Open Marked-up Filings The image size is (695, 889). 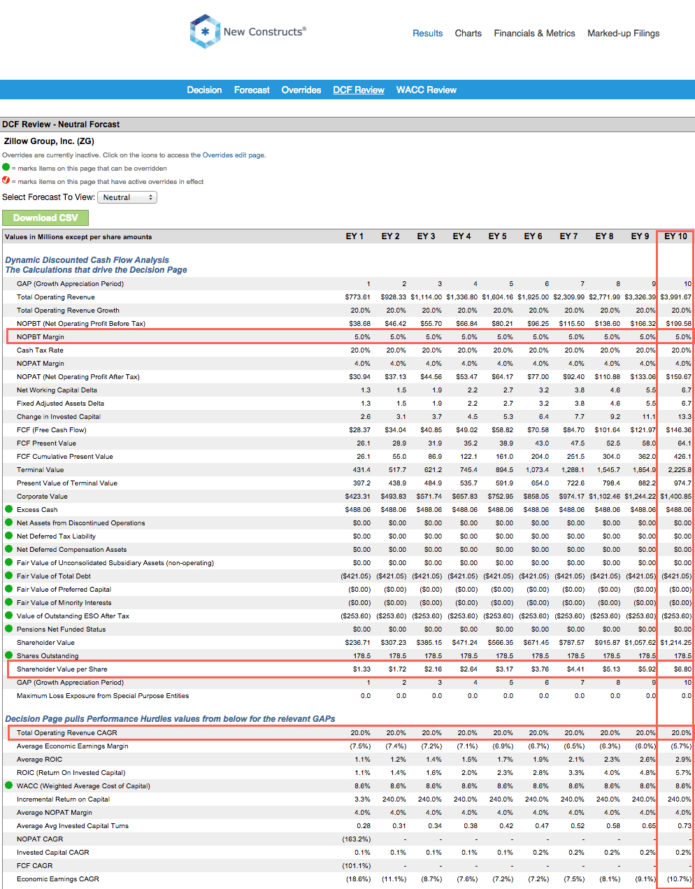623,33
